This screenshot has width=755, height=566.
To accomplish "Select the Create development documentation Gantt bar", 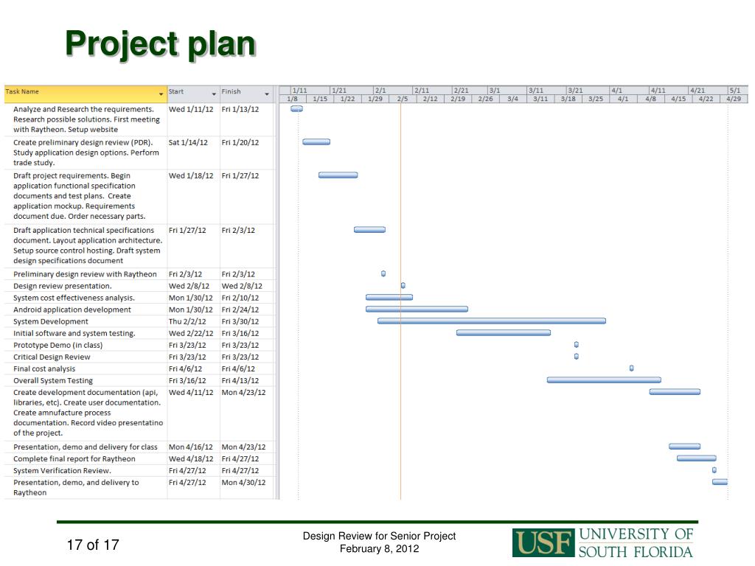I will 675,392.
